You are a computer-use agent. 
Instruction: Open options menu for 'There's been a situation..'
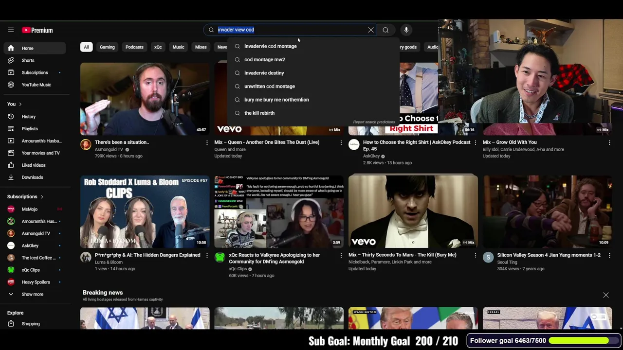click(207, 142)
